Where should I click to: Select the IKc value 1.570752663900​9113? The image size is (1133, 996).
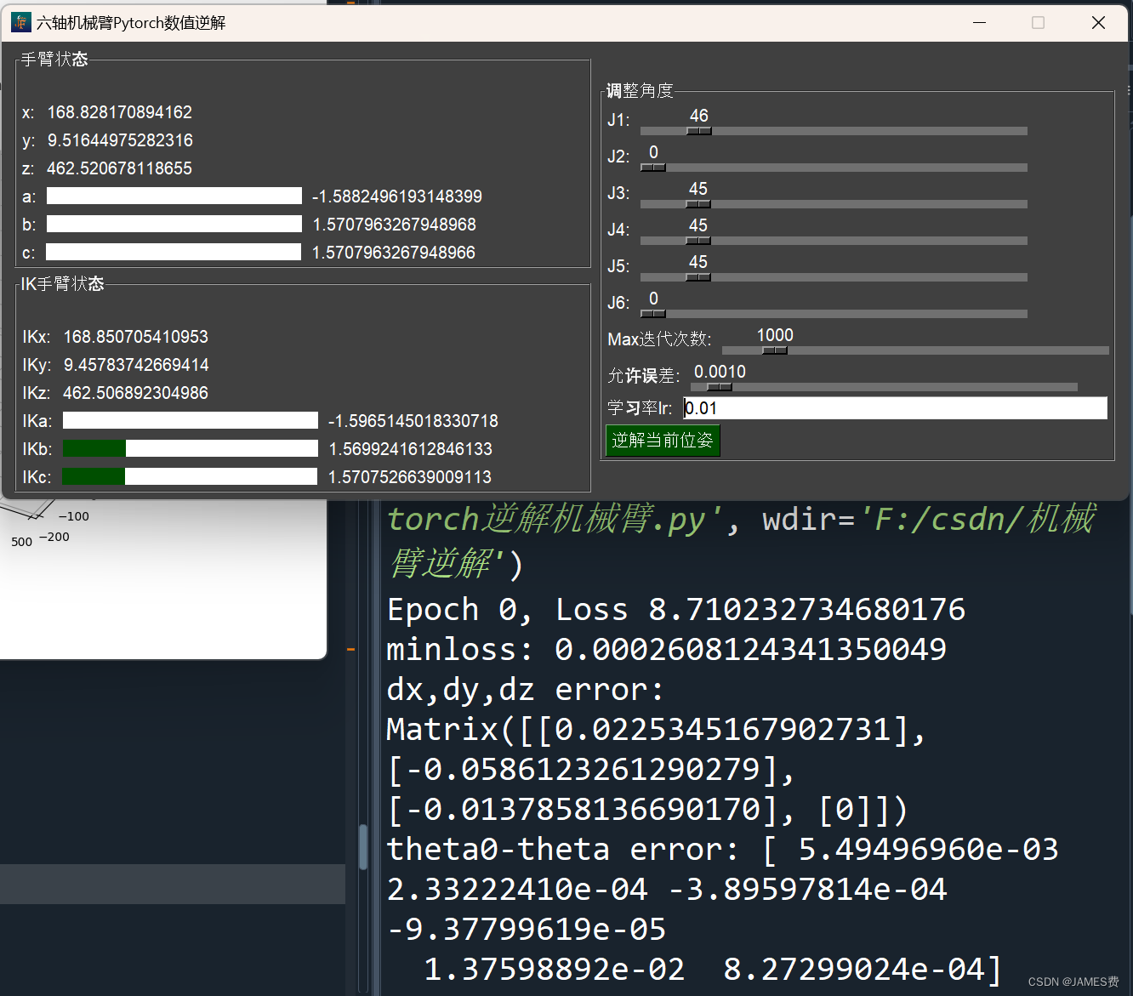point(410,477)
